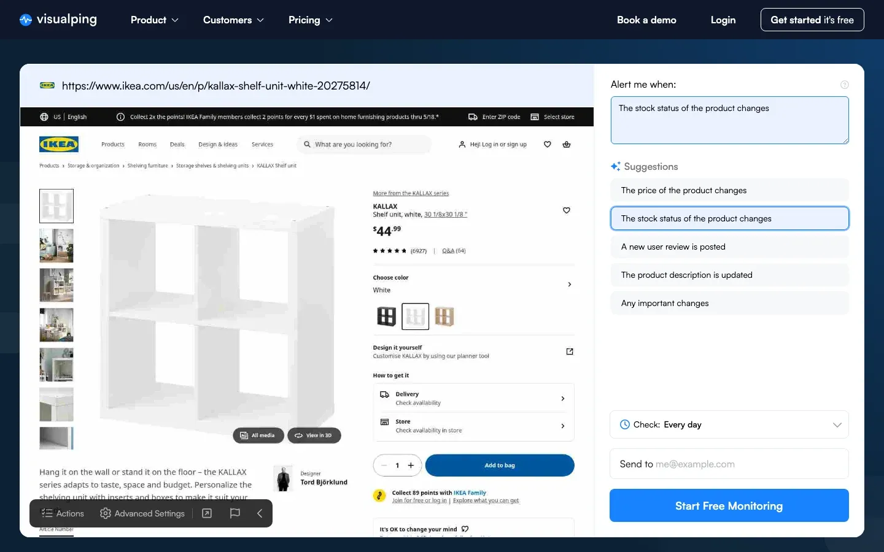Click Enter ZIP code in IKEA top bar

pyautogui.click(x=494, y=117)
